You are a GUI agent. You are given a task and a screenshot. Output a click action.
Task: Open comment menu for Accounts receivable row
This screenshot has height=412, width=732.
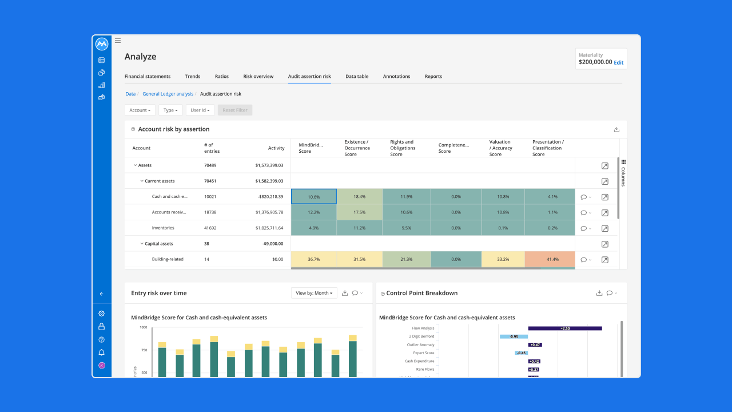tap(586, 213)
